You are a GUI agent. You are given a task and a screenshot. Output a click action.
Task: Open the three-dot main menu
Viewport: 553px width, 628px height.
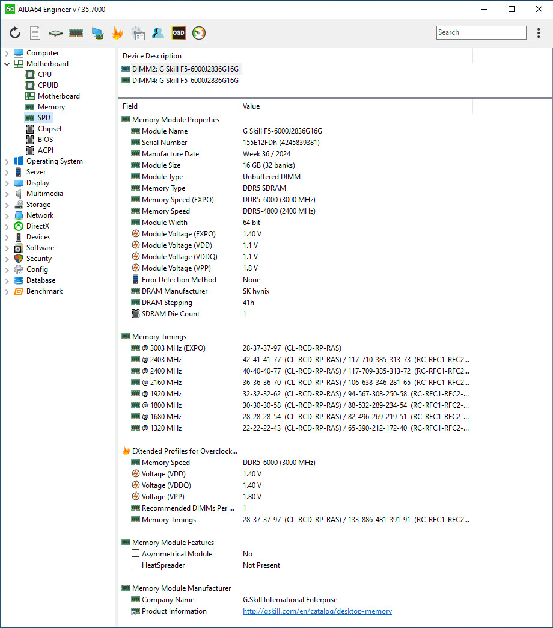(x=539, y=33)
